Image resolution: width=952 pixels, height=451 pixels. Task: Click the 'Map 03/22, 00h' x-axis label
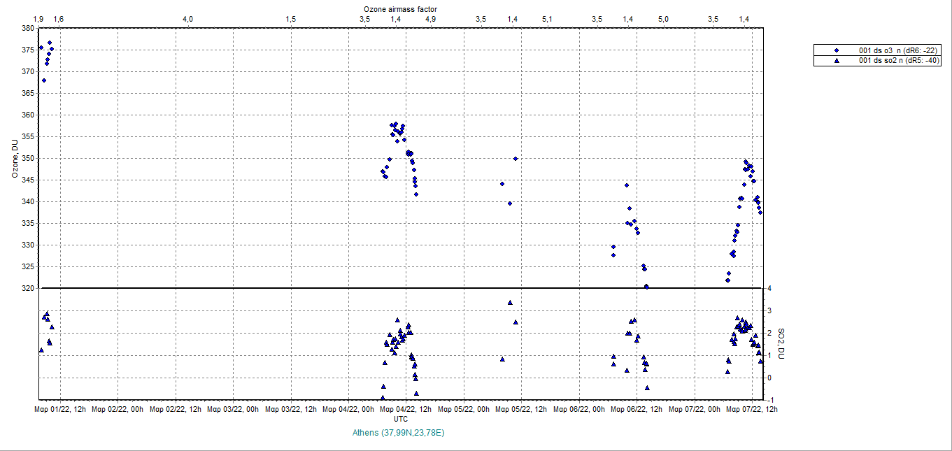(233, 410)
